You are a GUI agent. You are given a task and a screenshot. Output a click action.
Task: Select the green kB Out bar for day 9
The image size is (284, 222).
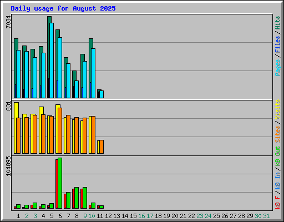point(85,198)
